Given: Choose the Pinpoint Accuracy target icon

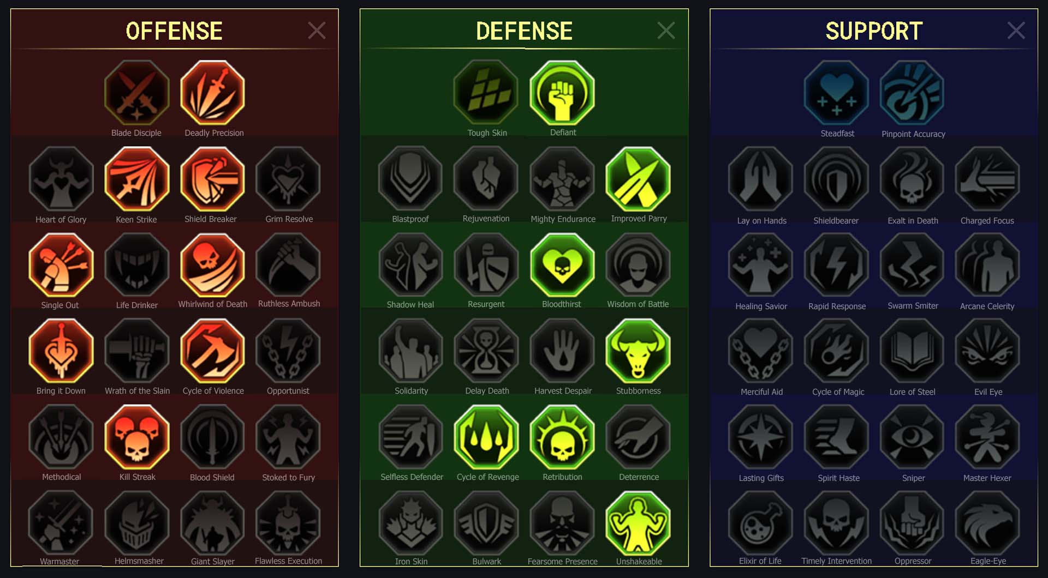Looking at the screenshot, I should 912,93.
